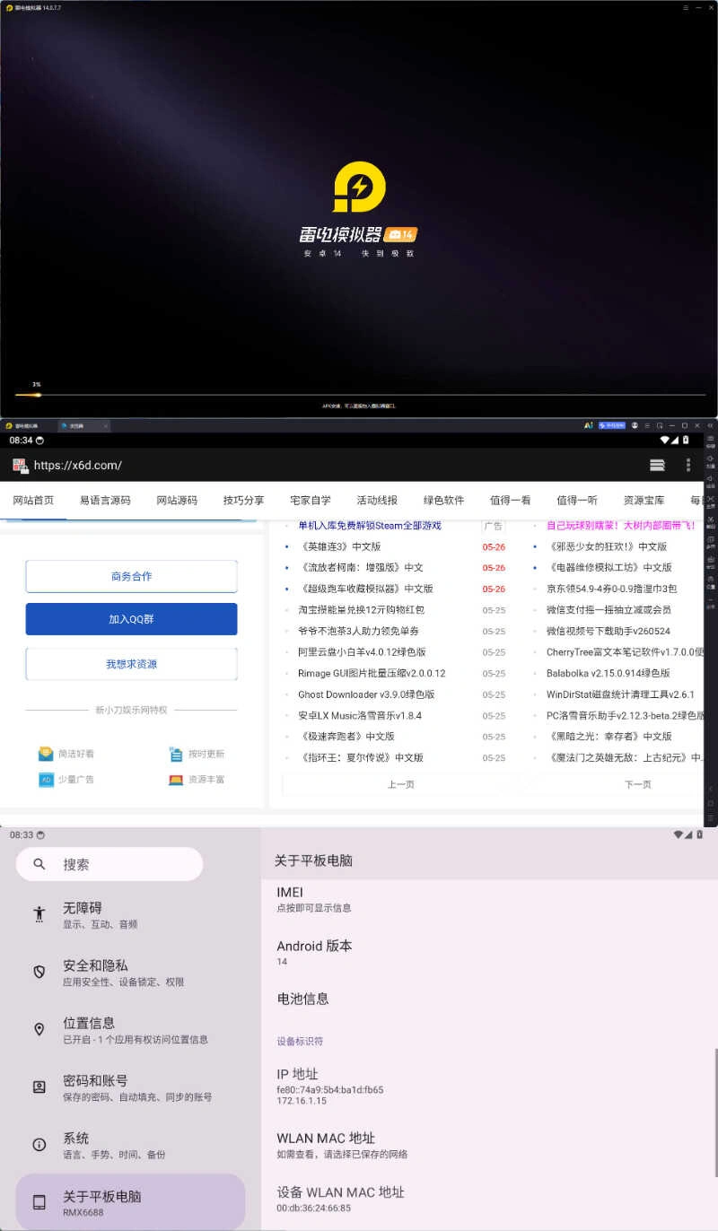Image resolution: width=718 pixels, height=1231 pixels.
Task: Close the 浏览器 emulator tab
Action: pos(105,425)
